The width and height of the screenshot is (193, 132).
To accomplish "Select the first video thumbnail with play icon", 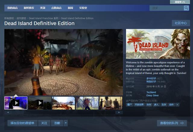I will (x=16, y=103).
